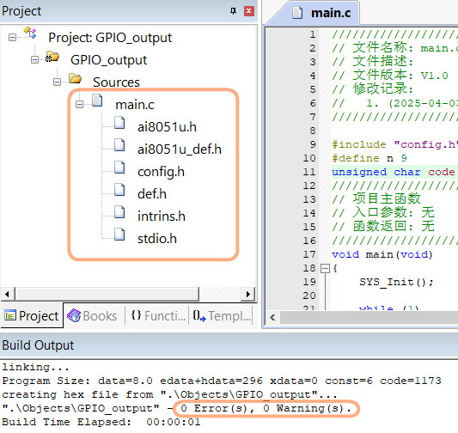Viewport: 458px width, 433px height.
Task: Open ai8051u.h from project tree
Action: pos(167,127)
